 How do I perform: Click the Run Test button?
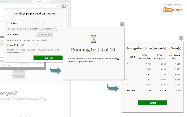click(48, 58)
